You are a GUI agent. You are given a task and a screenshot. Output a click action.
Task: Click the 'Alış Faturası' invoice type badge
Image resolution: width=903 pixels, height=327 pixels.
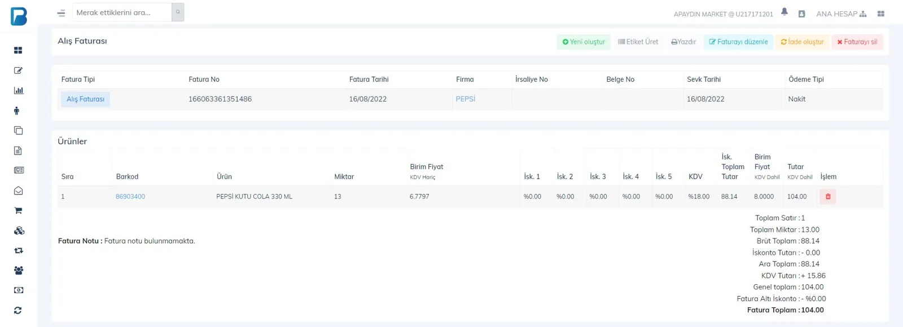85,99
